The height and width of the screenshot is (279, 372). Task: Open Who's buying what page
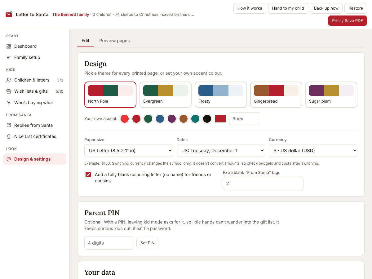[x=35, y=103]
